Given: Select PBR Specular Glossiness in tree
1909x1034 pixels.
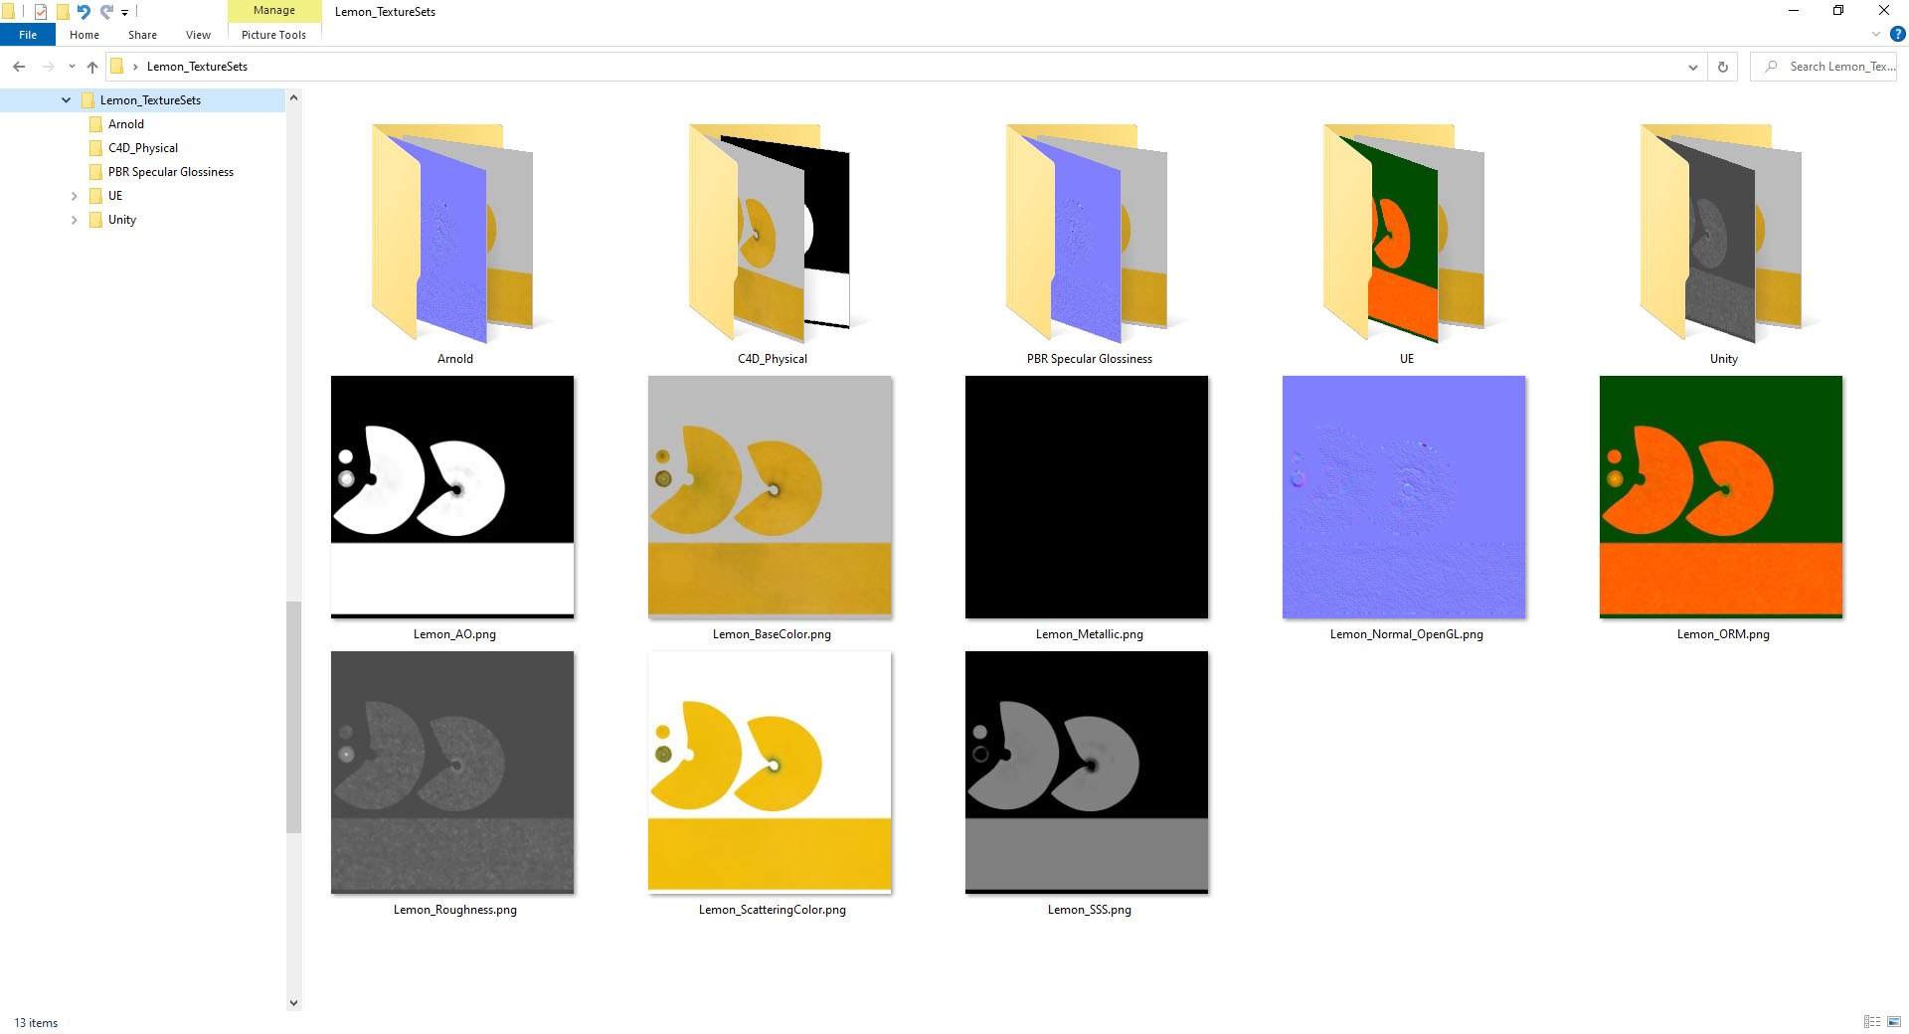Looking at the screenshot, I should 171,172.
